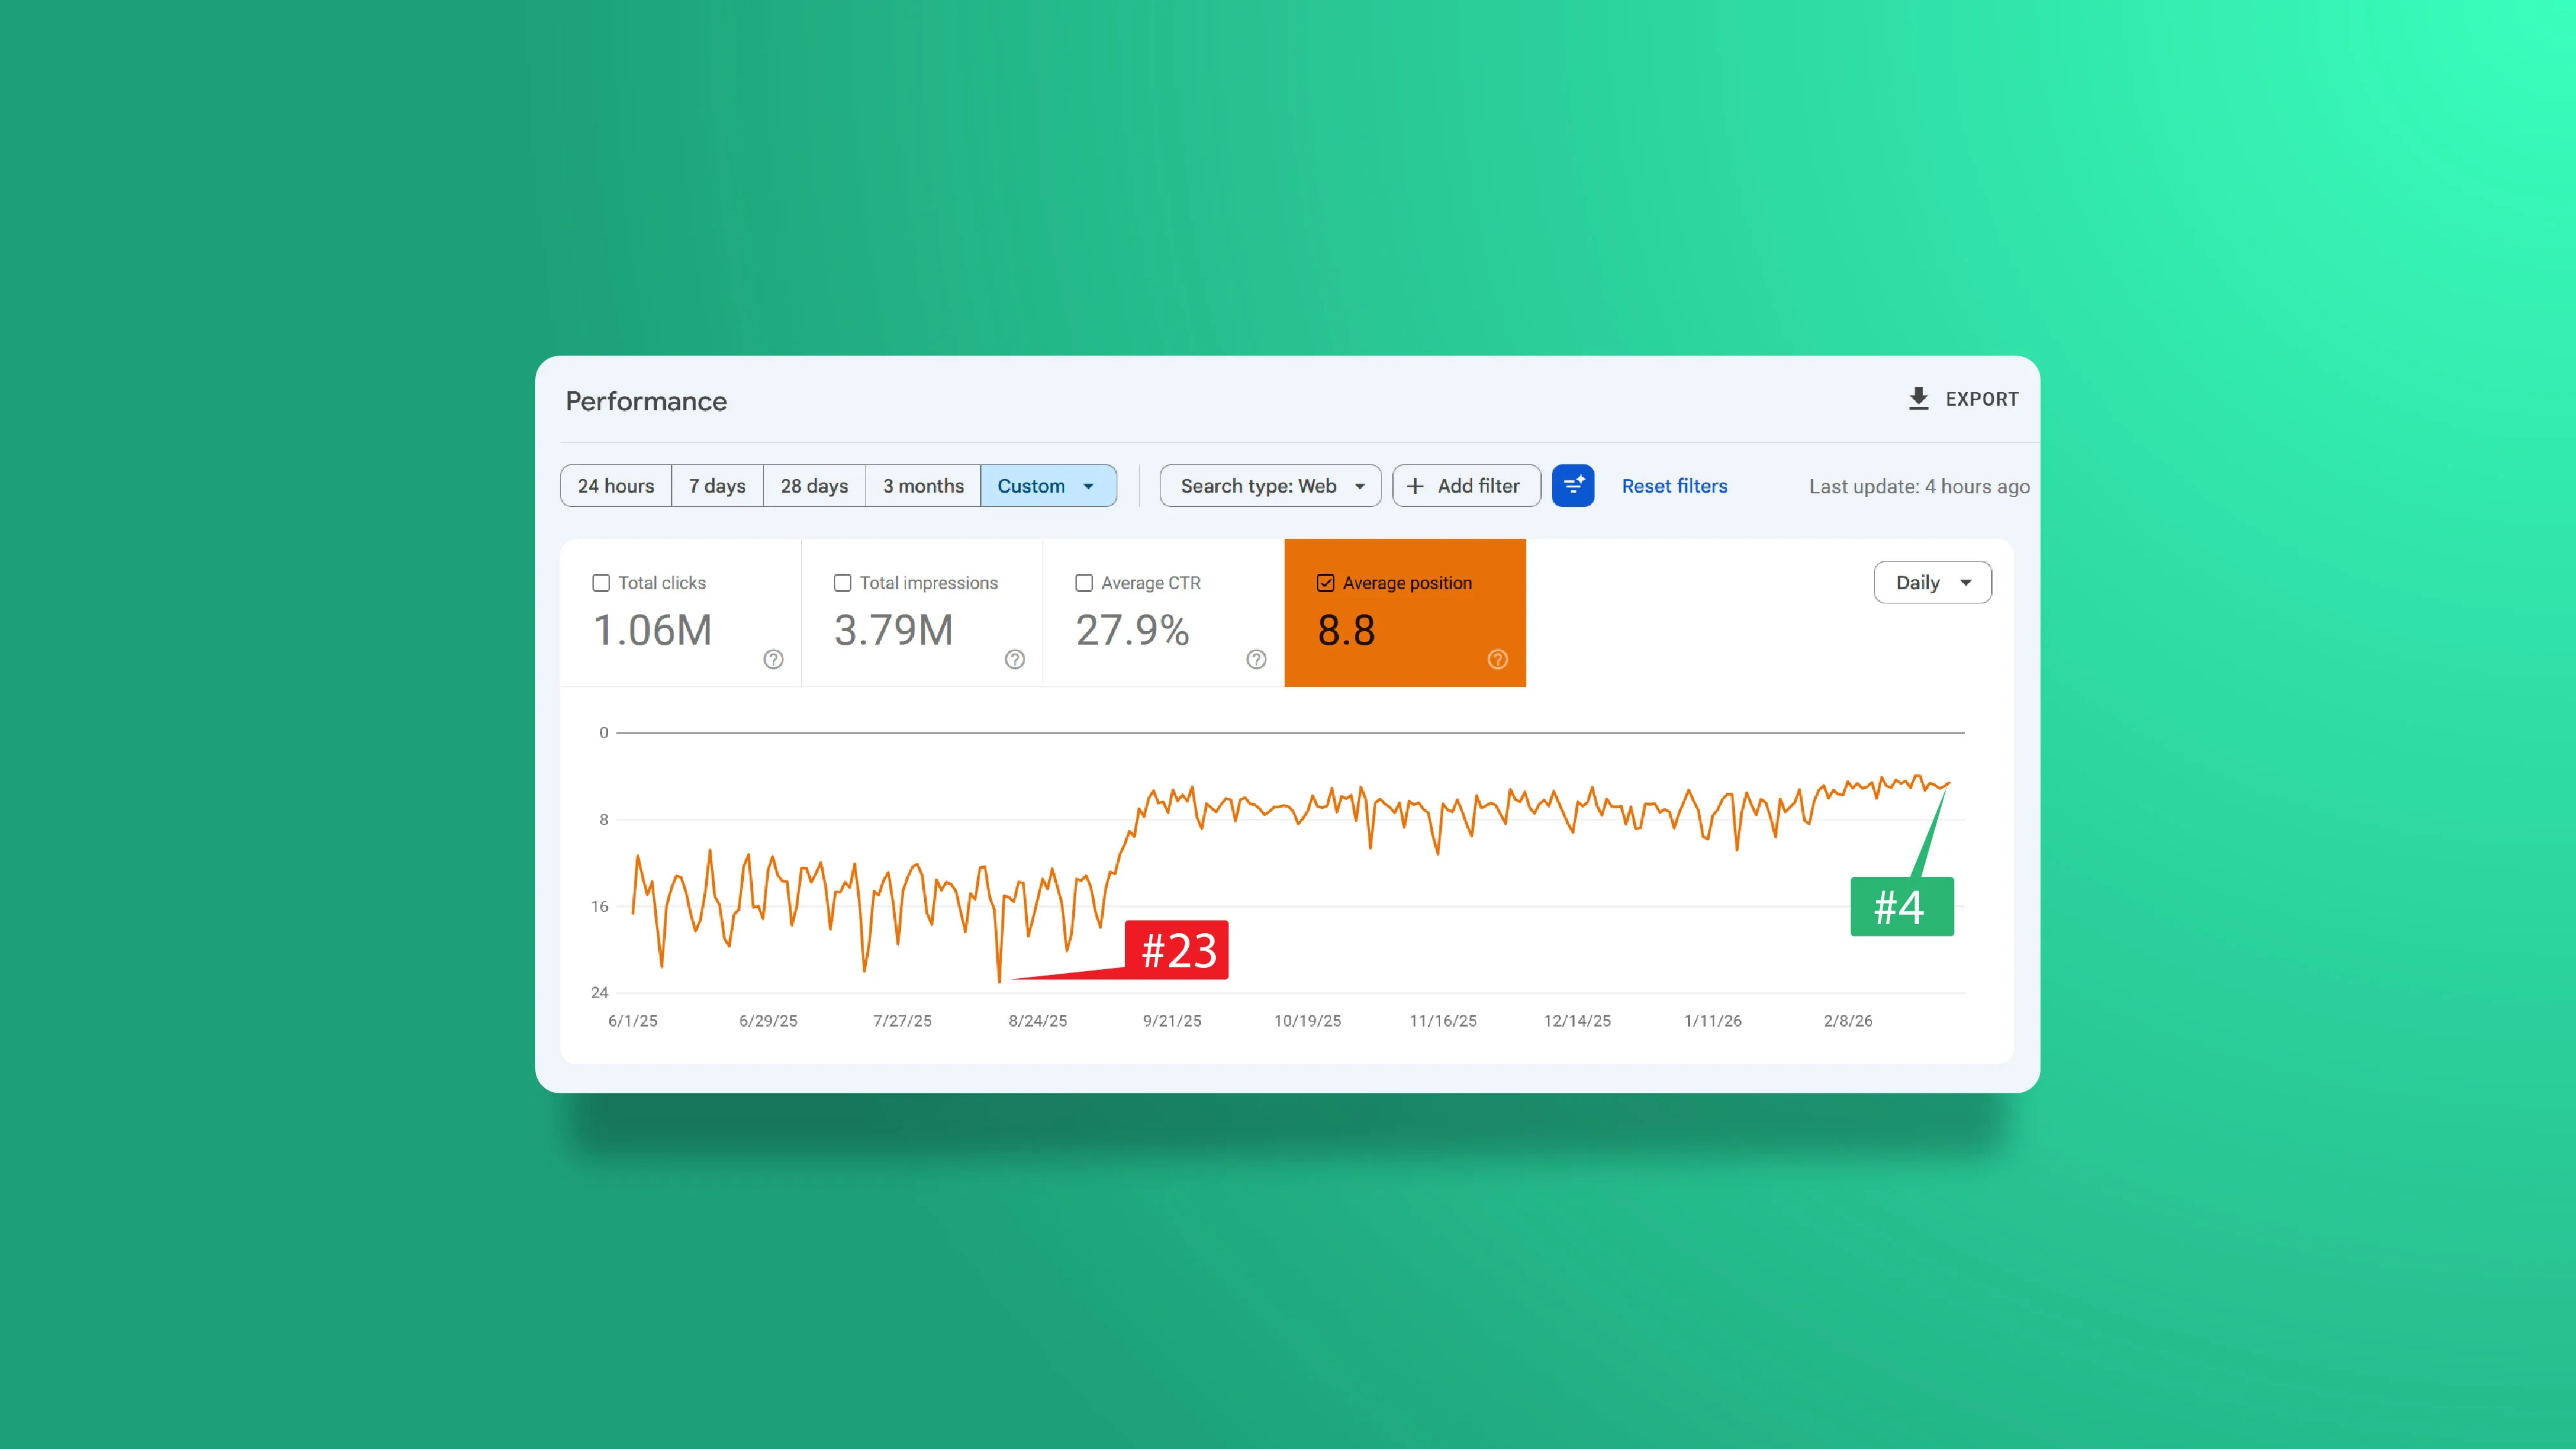Switch to the 7 days tab
The image size is (2576, 1449).
pyautogui.click(x=716, y=485)
